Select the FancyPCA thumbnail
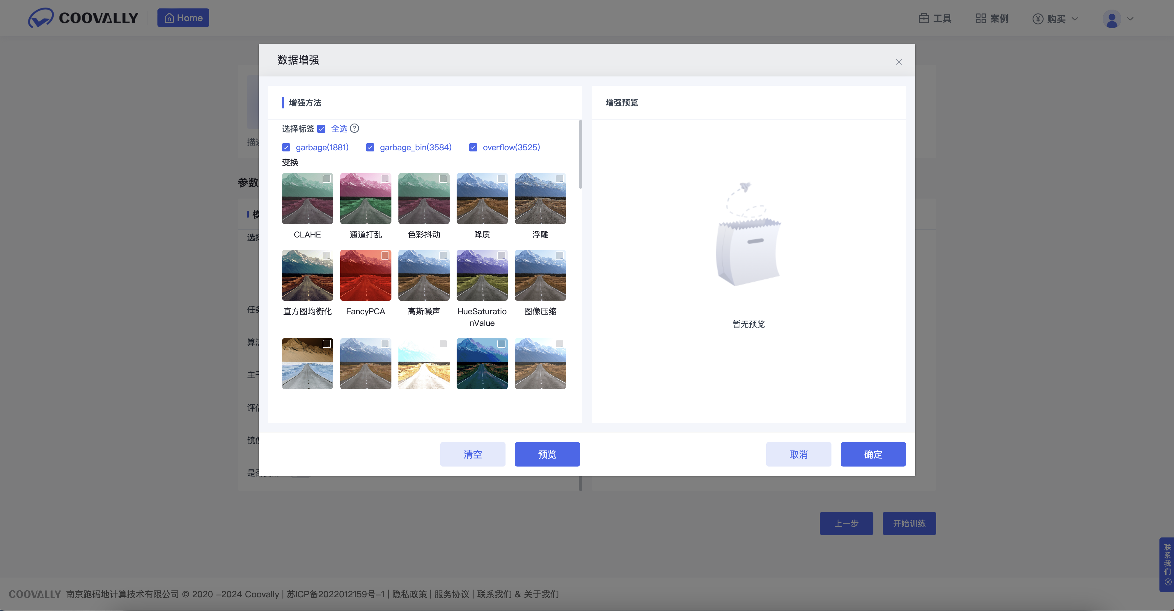This screenshot has width=1174, height=611. tap(366, 275)
